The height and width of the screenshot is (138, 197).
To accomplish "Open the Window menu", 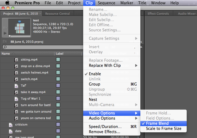I will 158,3.
